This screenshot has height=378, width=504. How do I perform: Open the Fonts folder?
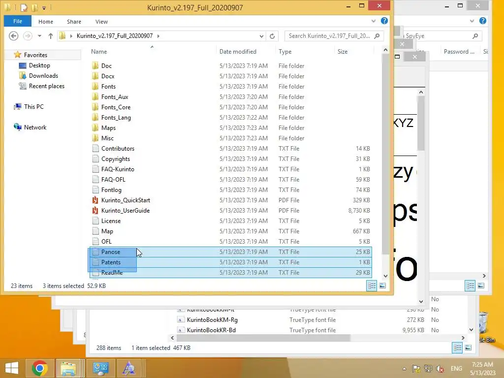(108, 87)
